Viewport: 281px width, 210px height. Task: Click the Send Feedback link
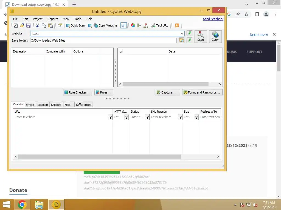(x=213, y=19)
